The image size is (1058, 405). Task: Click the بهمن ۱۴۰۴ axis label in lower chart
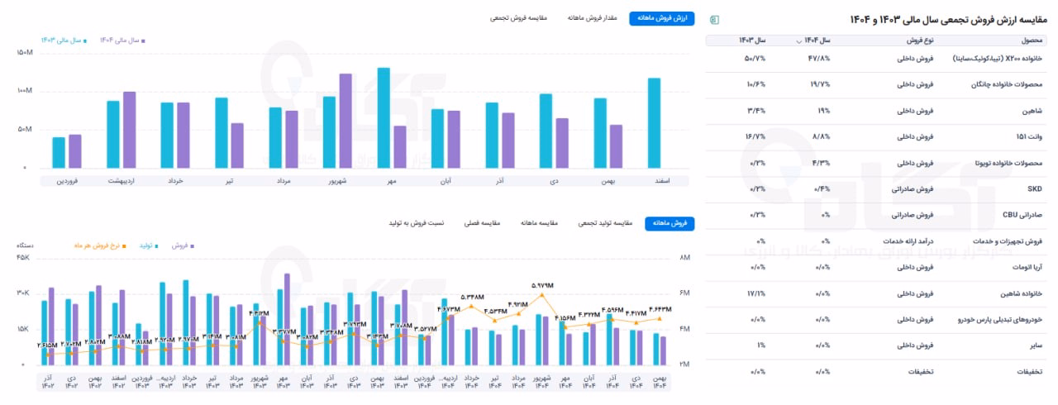(x=659, y=380)
